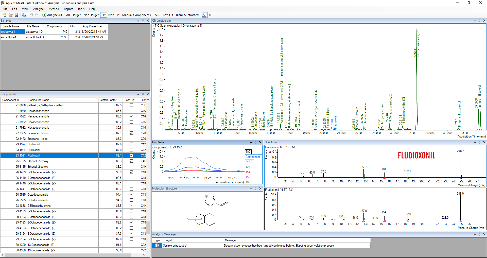Screen dimensions: 487x258
Task: Click the Analyze All button
Action: 52,15
